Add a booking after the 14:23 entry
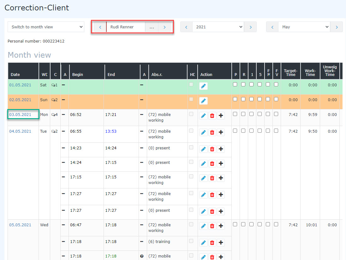This screenshot has height=260, width=346. coord(221,149)
